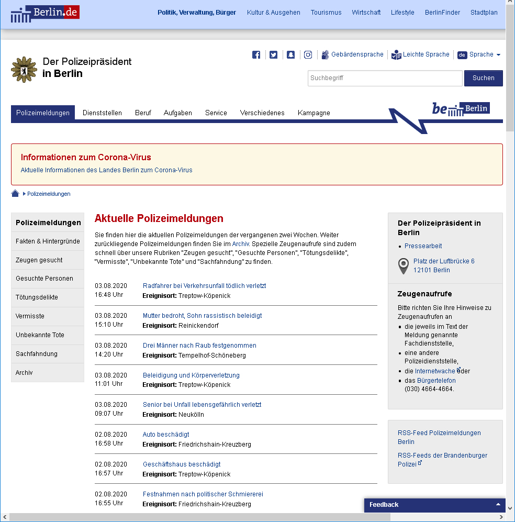Focus the Suchbegriff search field
This screenshot has height=522, width=515.
coord(385,78)
